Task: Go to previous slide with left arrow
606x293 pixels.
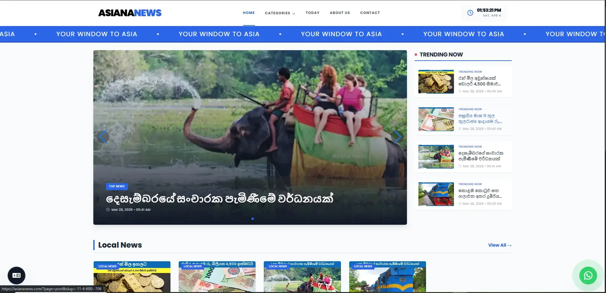Action: [103, 137]
